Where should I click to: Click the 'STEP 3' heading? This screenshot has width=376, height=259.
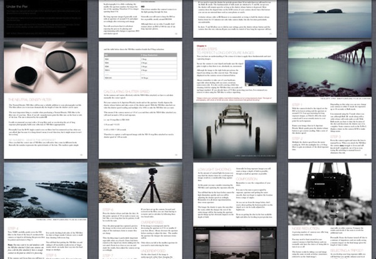click(335, 137)
